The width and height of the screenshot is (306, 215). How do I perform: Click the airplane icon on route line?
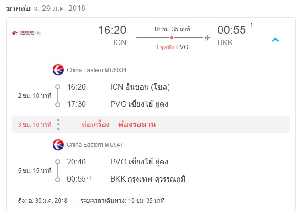click(208, 38)
